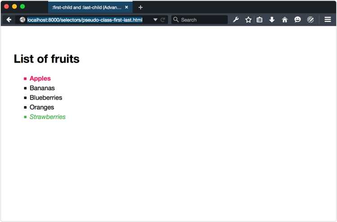Click the 'Strawberries' list item

48,117
